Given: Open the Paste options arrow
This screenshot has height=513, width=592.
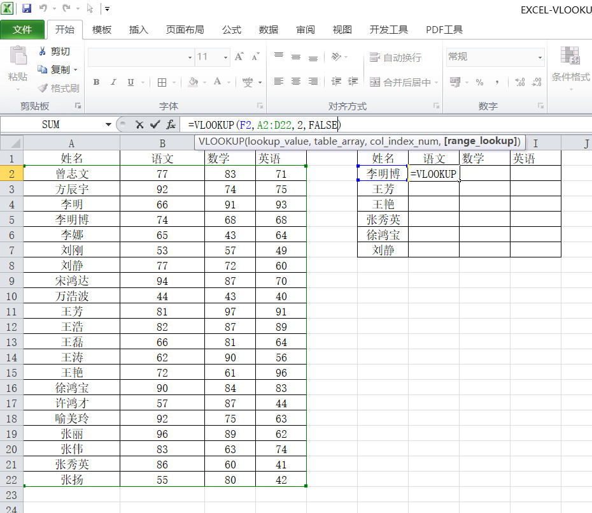Looking at the screenshot, I should point(18,90).
